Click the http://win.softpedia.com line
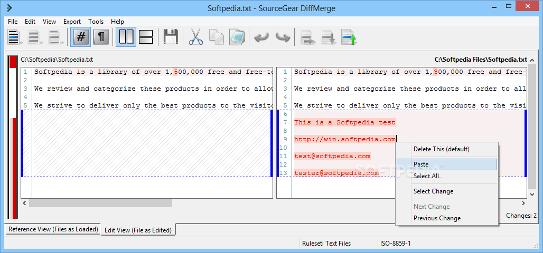The image size is (543, 253). 344,139
